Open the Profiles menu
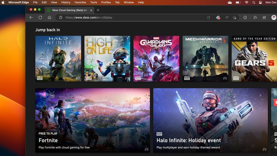Image resolution: width=277 pixels, height=156 pixels. (x=106, y=2)
